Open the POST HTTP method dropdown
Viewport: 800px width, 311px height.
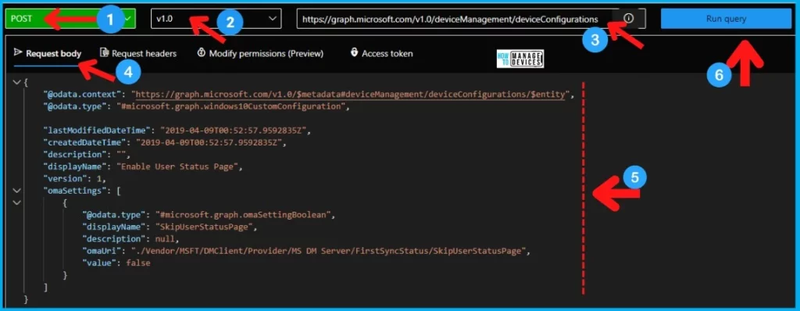click(x=70, y=19)
